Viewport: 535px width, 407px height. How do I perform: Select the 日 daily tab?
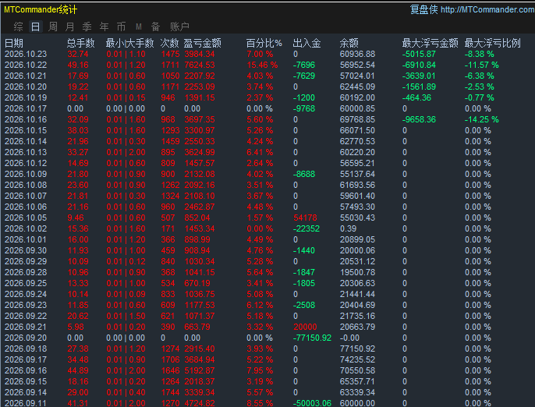pyautogui.click(x=36, y=27)
